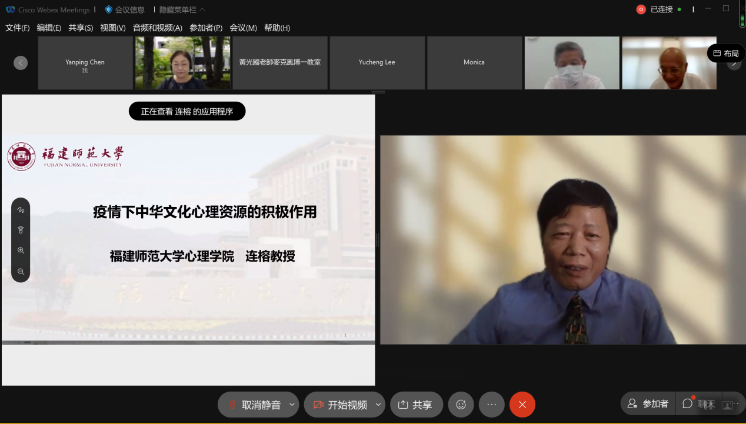Open the 音频和视频(A) menu
Viewport: 746px width, 424px height.
(x=157, y=28)
